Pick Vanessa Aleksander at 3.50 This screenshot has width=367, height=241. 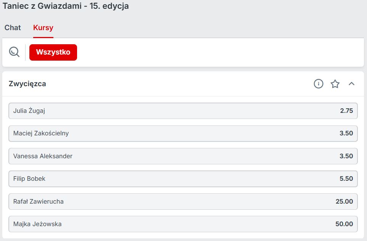point(183,156)
